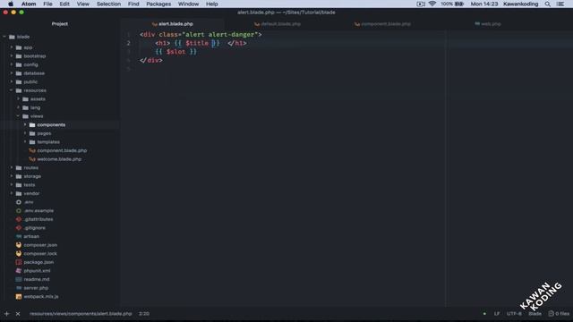This screenshot has height=322, width=573.
Task: Click the .env file gear icon
Action: click(x=19, y=202)
